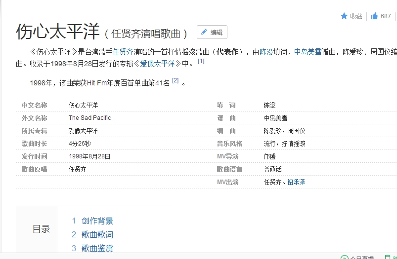397x259 pixels.
Task: Open the 钮承泽 link in MV出演 row
Action: (x=296, y=182)
